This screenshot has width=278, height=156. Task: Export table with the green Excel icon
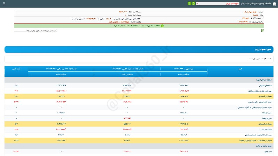262,31
